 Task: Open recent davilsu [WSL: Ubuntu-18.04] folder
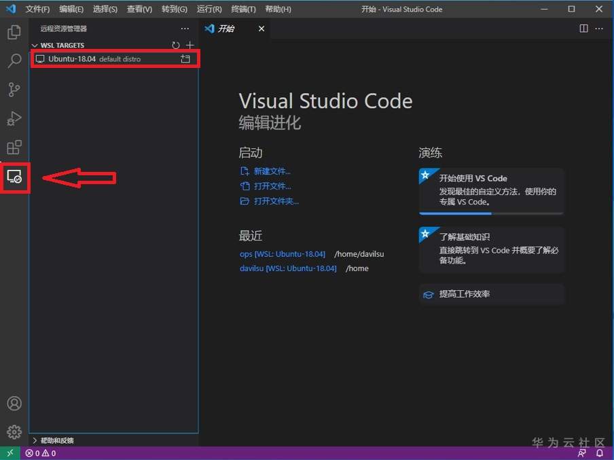click(288, 268)
